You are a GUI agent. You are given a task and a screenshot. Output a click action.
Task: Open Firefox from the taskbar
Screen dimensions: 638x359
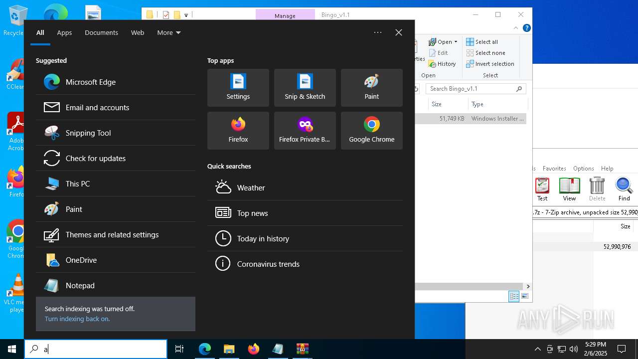click(254, 349)
